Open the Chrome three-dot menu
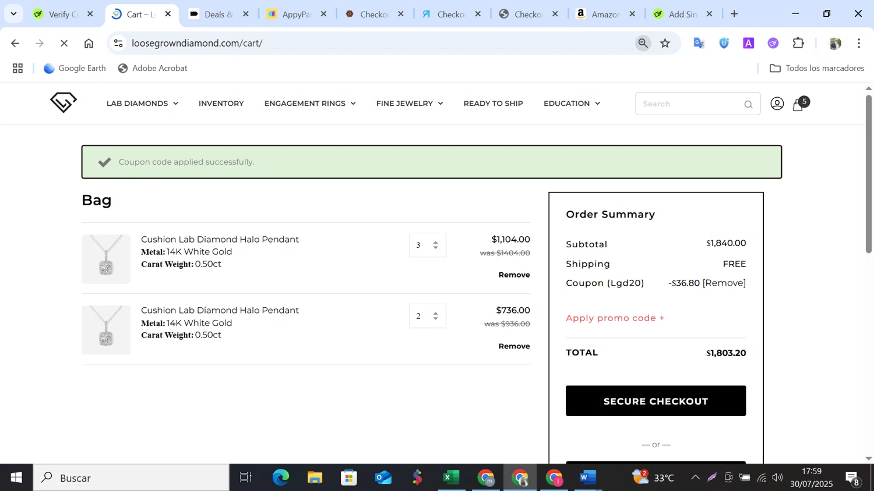 click(x=859, y=43)
